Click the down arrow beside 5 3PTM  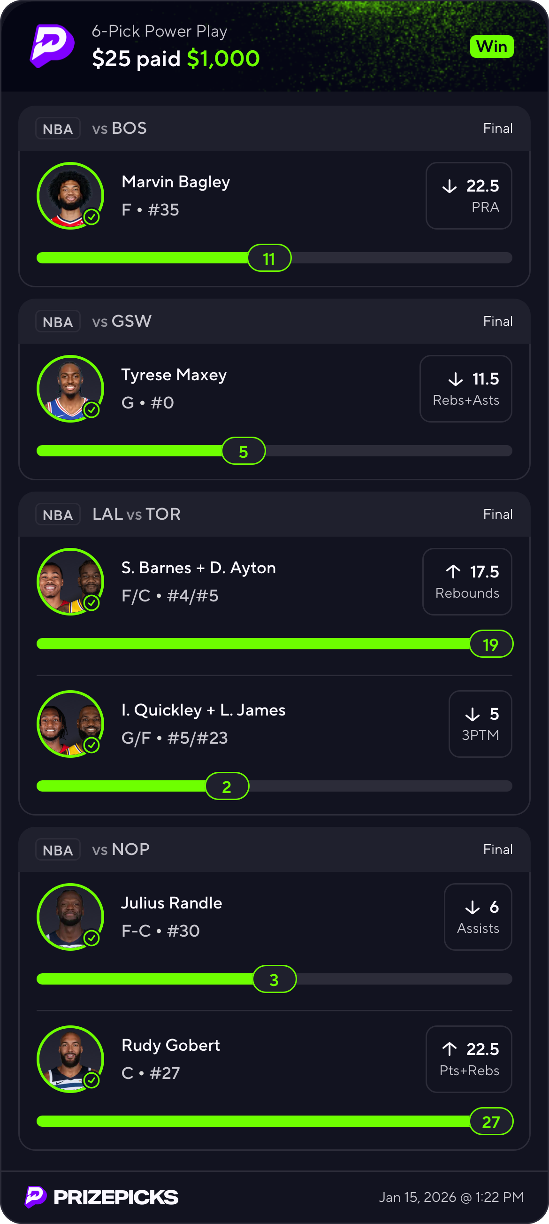(x=472, y=714)
